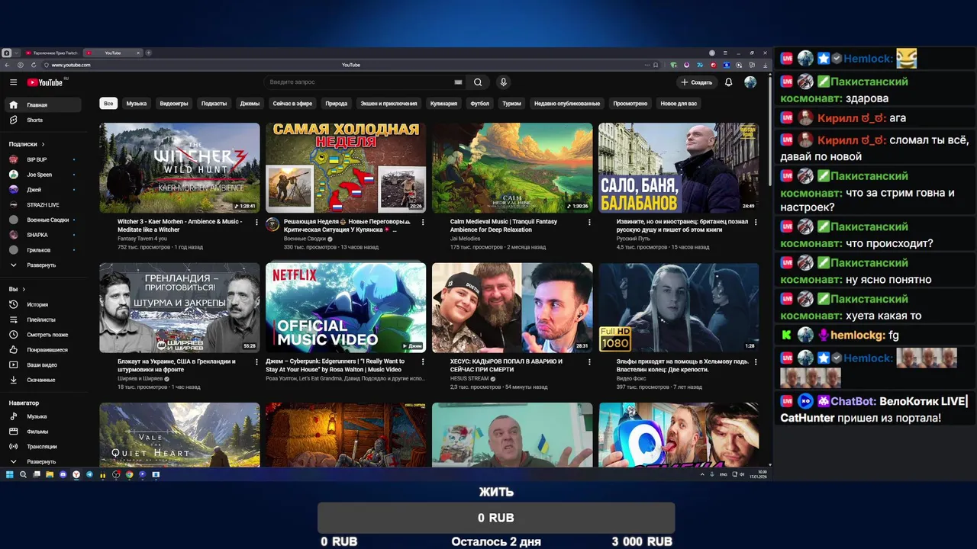Viewport: 977px width, 549px height.
Task: Open Плейлисты in the sidebar
Action: coord(44,319)
